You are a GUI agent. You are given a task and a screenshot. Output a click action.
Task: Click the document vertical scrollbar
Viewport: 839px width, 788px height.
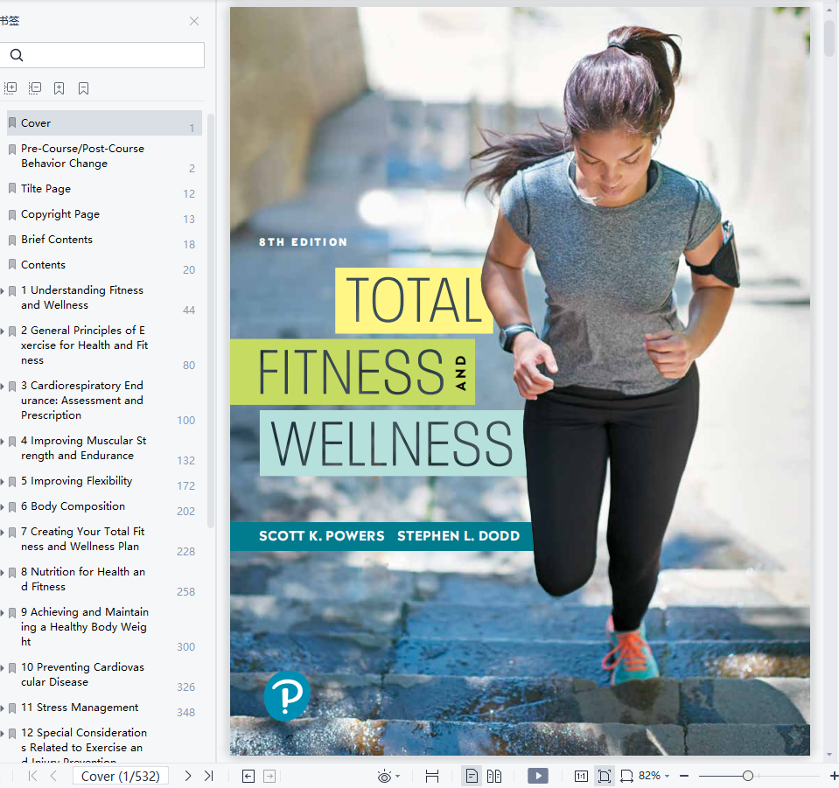pyautogui.click(x=830, y=37)
